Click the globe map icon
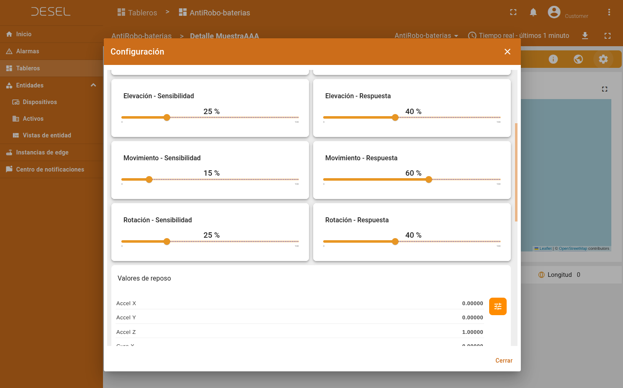 578,59
